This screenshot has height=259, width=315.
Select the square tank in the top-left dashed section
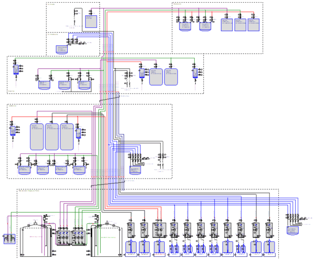coord(91,22)
